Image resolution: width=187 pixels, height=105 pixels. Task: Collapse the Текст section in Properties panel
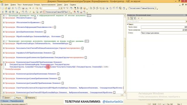[x=127, y=24]
